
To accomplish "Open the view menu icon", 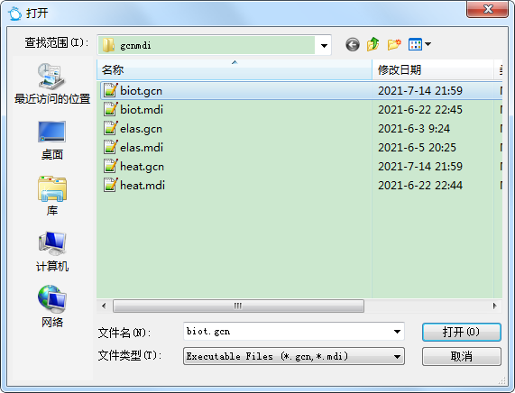I will click(x=419, y=44).
